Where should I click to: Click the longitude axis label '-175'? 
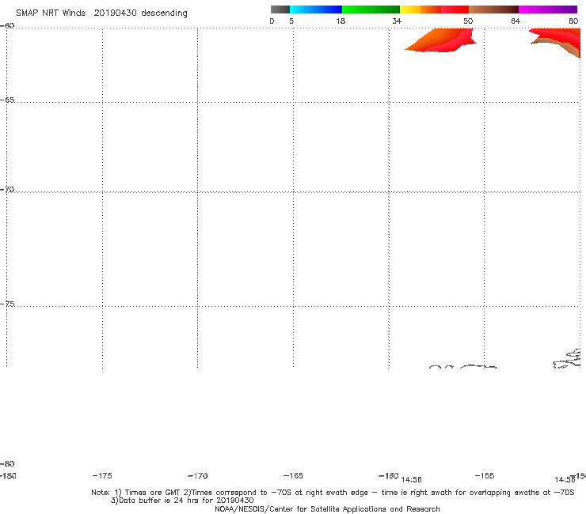[x=102, y=475]
